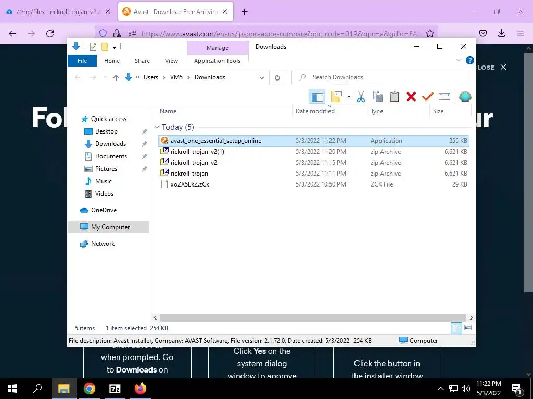This screenshot has height=399, width=533.
Task: Click the quick access properties checkmark icon
Action: (x=93, y=47)
